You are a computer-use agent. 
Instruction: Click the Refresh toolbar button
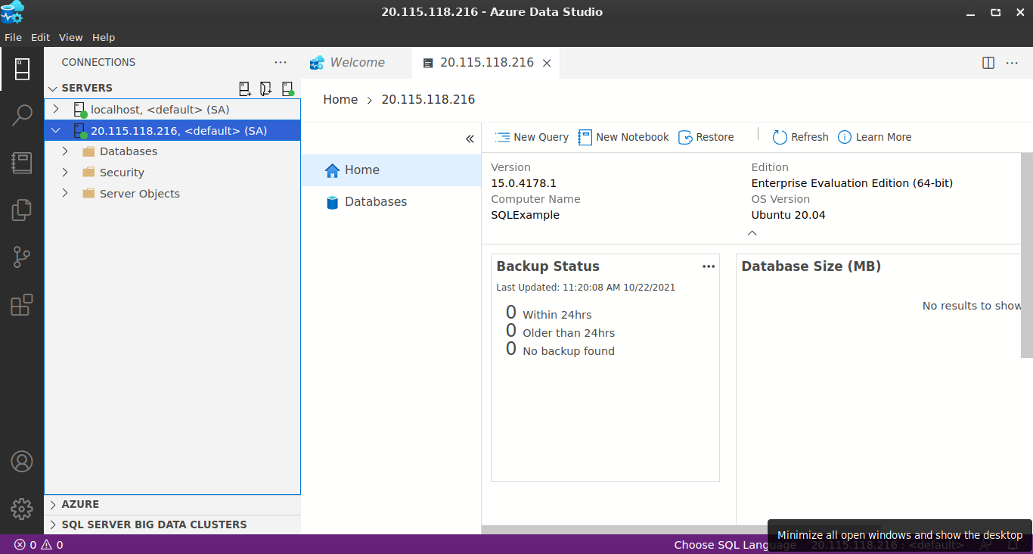(x=801, y=137)
